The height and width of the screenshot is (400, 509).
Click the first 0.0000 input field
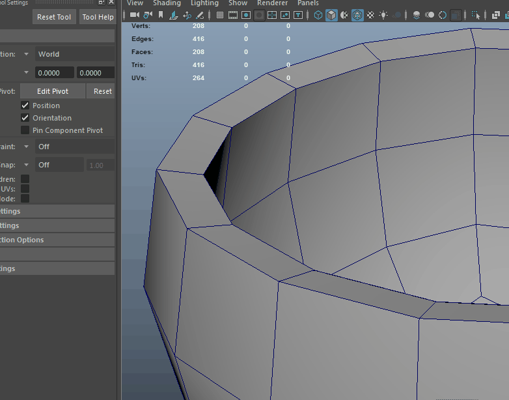point(55,73)
